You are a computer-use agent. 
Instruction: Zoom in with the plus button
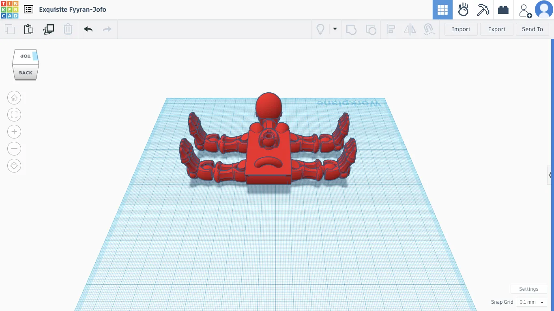pos(14,132)
